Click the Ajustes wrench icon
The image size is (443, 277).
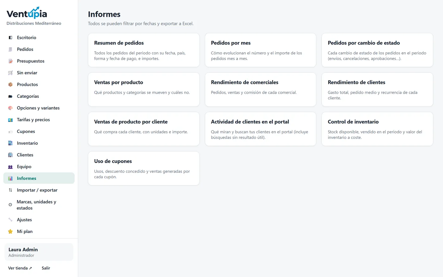(x=10, y=220)
